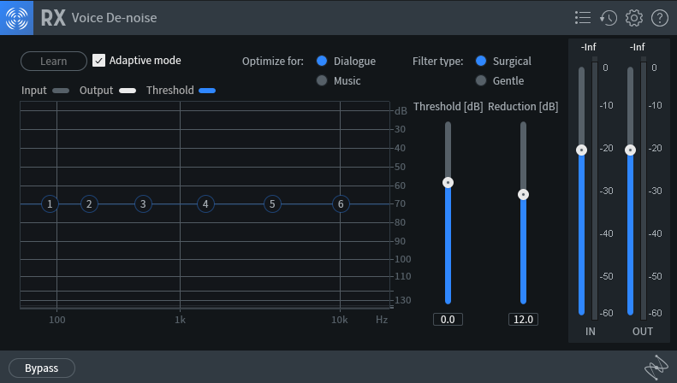Click the Threshold value field 0.0
Viewport: 677px width, 383px height.
tap(448, 319)
